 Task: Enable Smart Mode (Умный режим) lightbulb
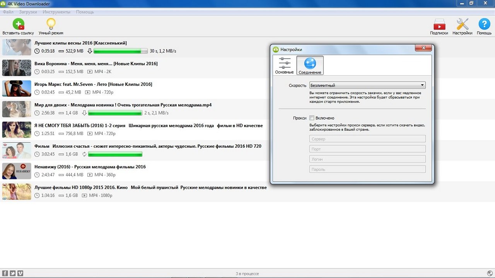click(x=51, y=25)
